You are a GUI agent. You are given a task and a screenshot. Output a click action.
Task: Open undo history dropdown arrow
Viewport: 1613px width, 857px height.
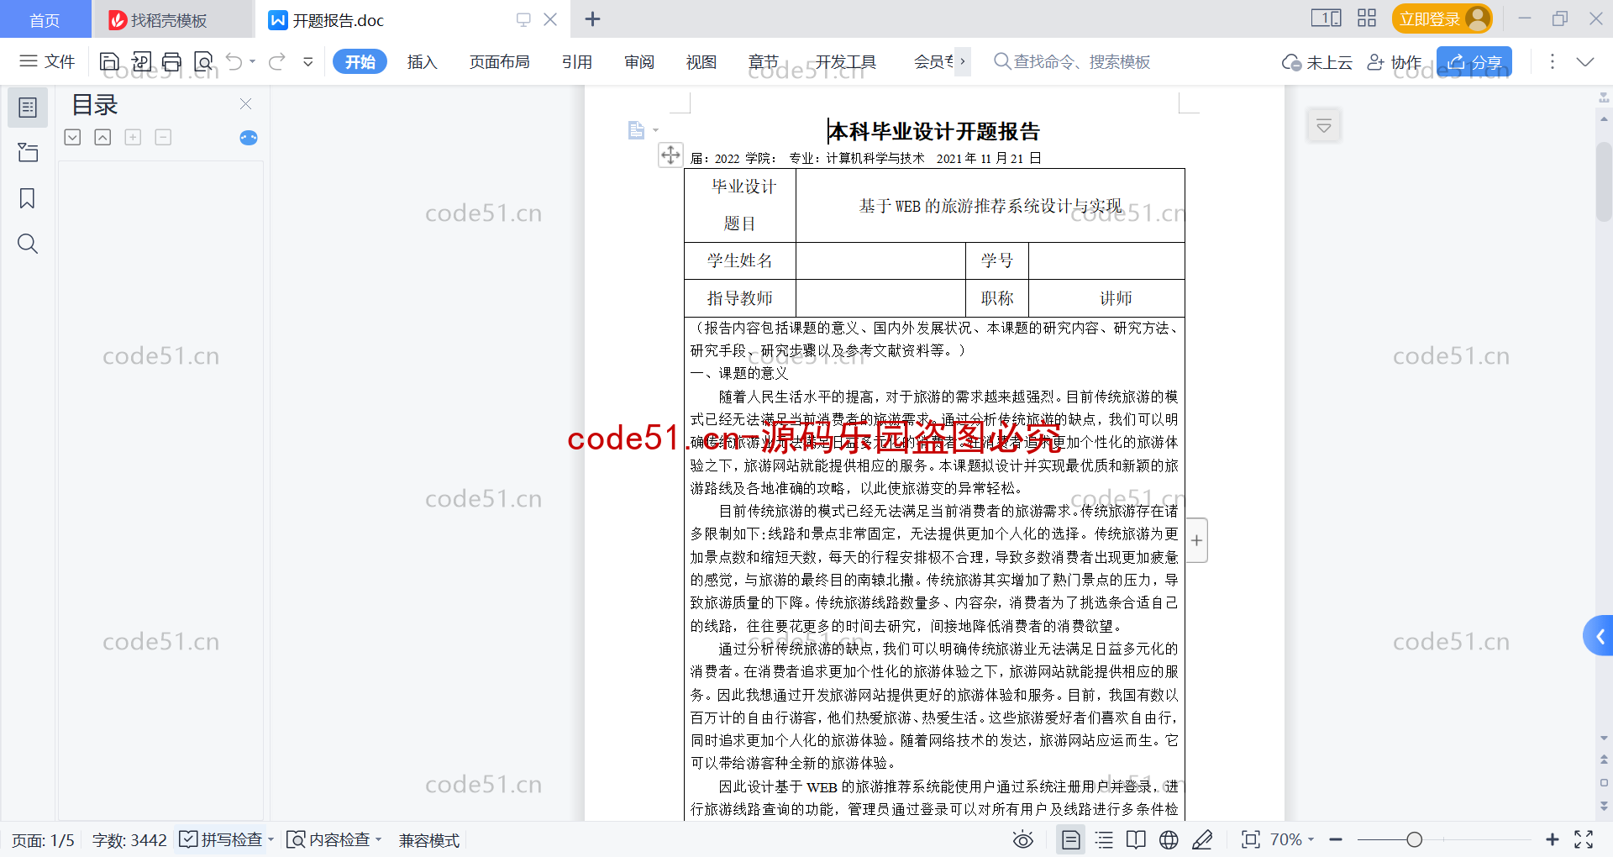[252, 61]
